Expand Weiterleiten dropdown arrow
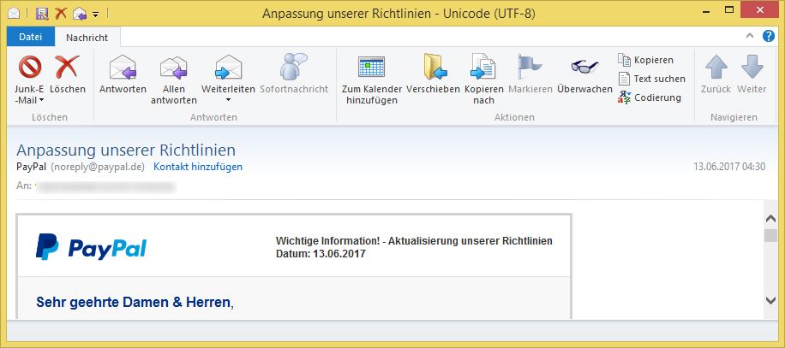 click(228, 100)
